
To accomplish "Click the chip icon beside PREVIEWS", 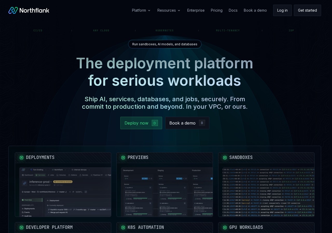I will 123,157.
